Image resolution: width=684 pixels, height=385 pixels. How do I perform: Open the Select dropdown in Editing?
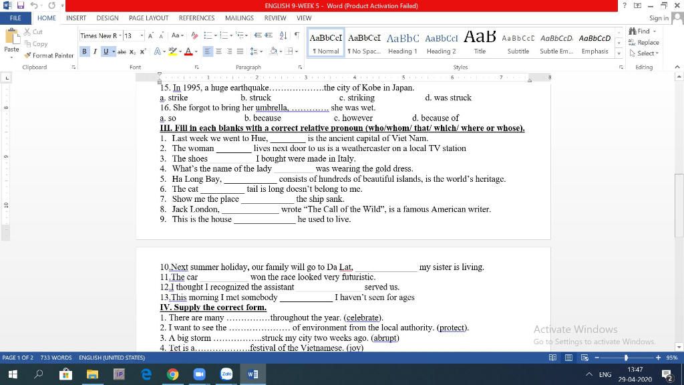(x=644, y=53)
